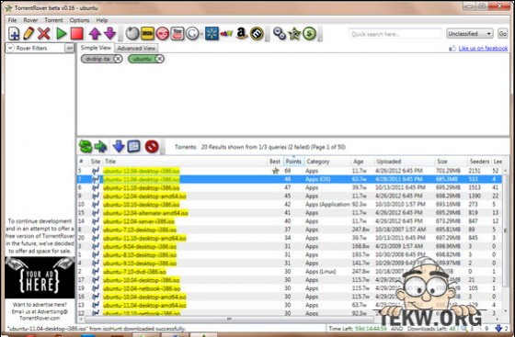Open the Help menu
The width and height of the screenshot is (515, 337).
click(x=102, y=20)
